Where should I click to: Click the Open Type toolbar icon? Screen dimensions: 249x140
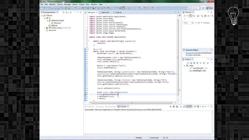tap(108, 8)
